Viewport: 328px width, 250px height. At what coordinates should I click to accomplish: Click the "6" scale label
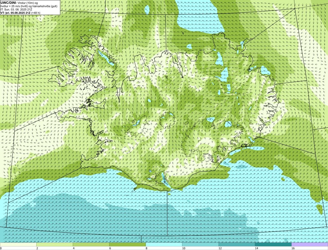[110, 248]
